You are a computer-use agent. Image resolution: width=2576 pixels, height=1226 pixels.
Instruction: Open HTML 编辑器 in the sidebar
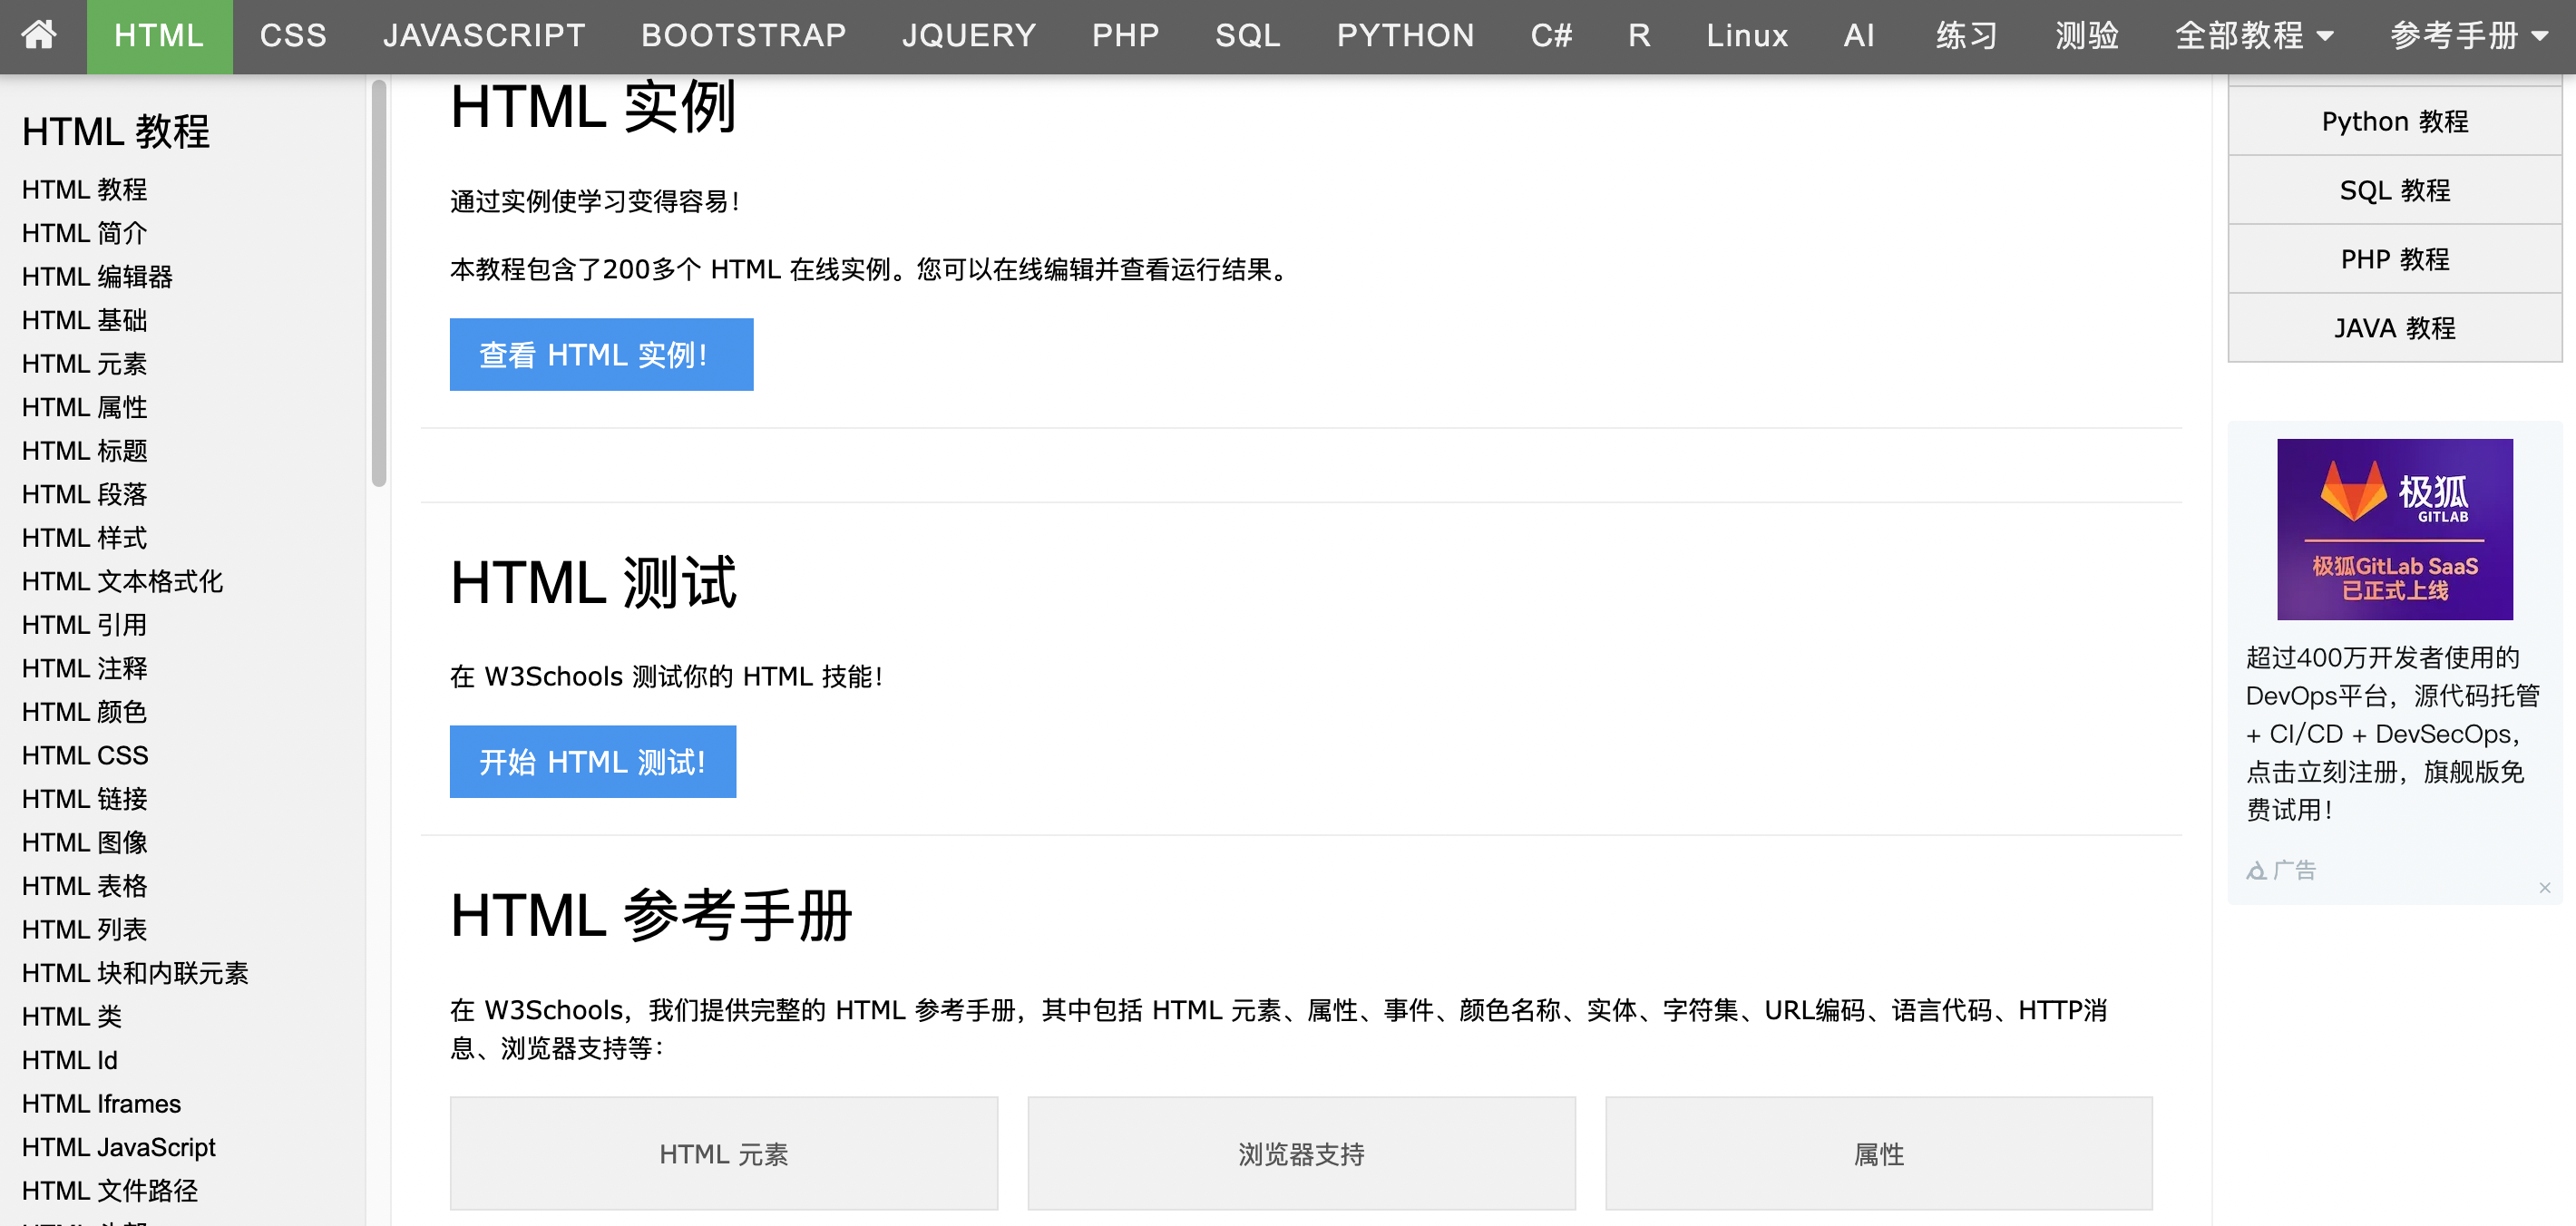pos(97,276)
